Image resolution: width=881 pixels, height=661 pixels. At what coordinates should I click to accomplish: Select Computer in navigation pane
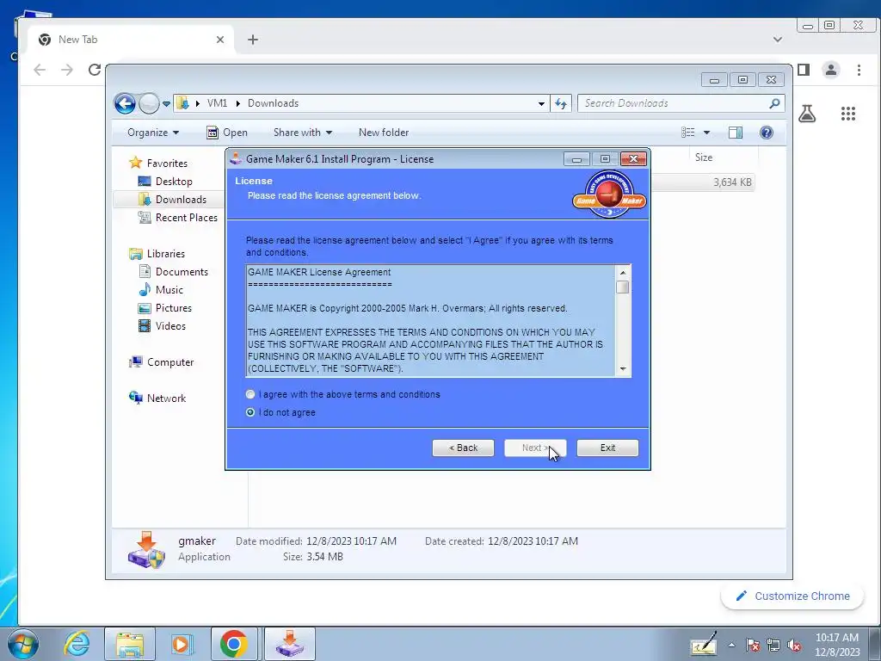(169, 362)
